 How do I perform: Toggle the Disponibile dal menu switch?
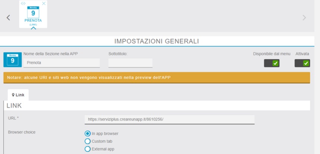[272, 63]
